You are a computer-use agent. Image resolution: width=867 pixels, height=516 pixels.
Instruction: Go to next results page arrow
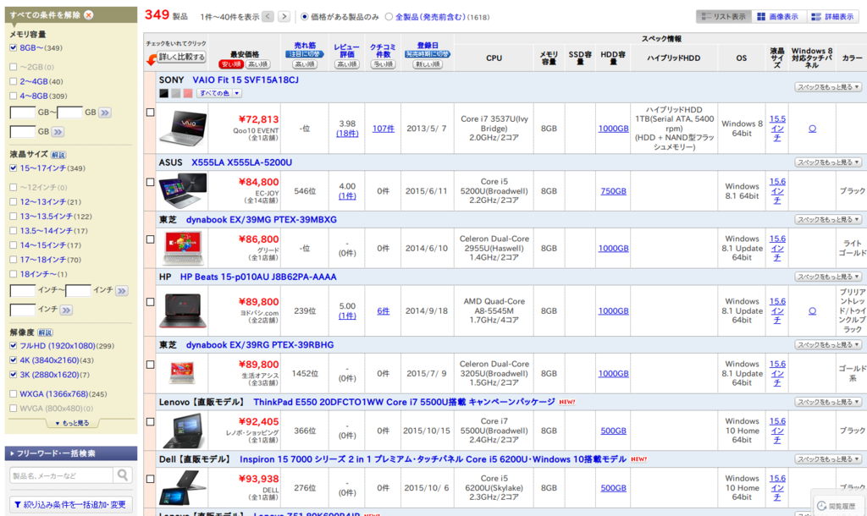coord(284,17)
